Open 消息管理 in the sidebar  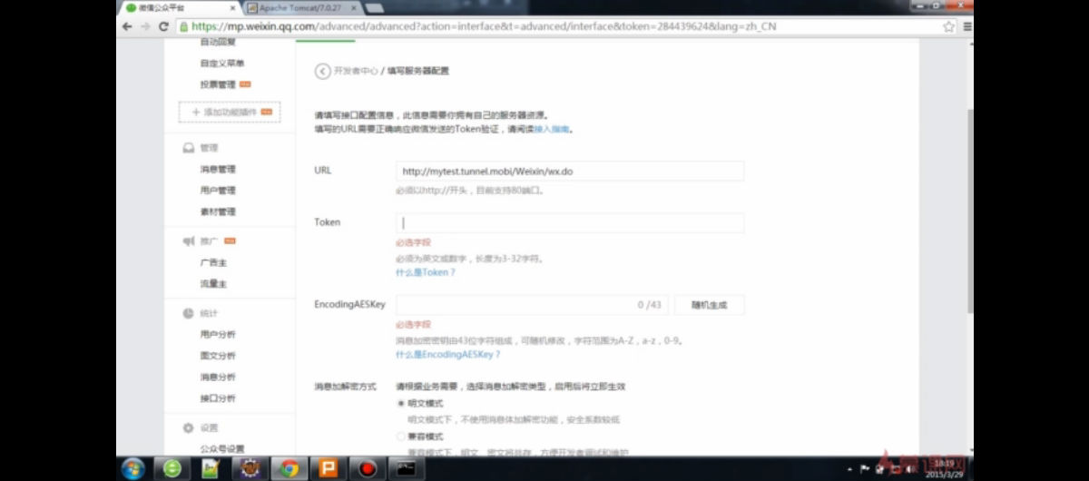coord(218,170)
